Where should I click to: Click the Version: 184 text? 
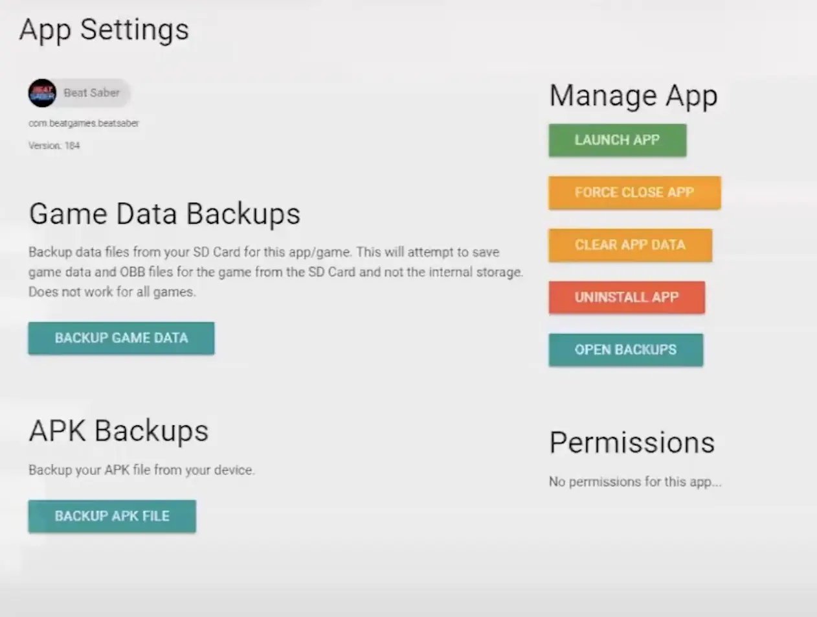click(x=54, y=146)
